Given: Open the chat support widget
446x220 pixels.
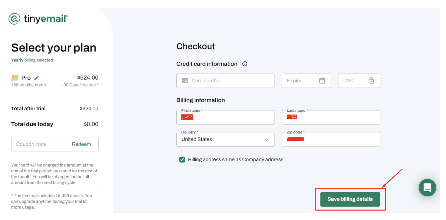Looking at the screenshot, I should coord(427,187).
